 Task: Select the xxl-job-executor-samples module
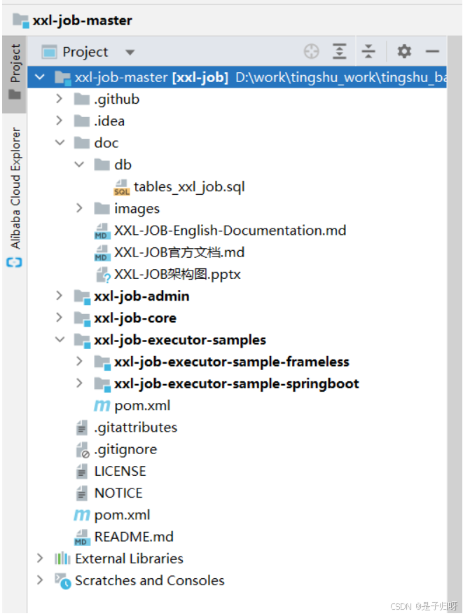point(180,340)
